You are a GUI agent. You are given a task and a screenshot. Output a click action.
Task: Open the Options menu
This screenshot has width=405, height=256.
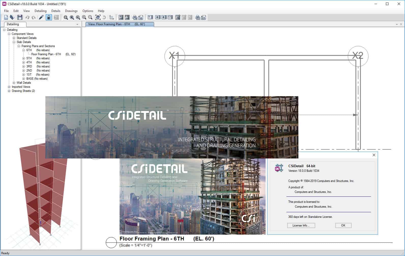[88, 11]
